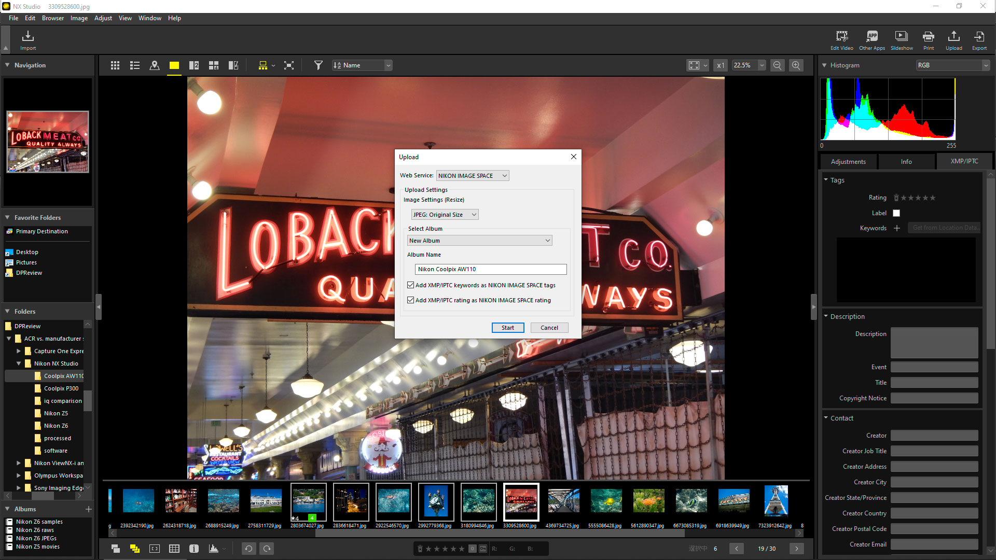The image size is (996, 560).
Task: Toggle histogram display at bottom bar
Action: [x=214, y=549]
